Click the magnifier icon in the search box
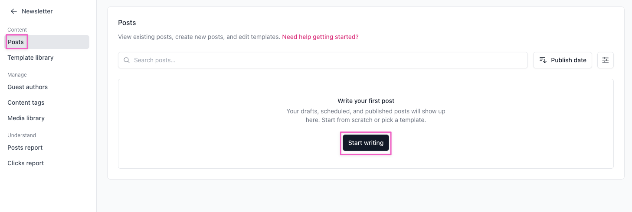Screen dimensions: 632x212 point(127,60)
